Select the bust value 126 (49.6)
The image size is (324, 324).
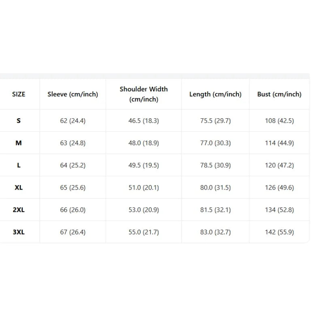point(279,188)
